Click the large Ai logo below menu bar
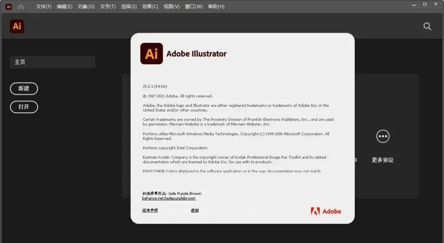The height and width of the screenshot is (243, 444). (x=17, y=26)
